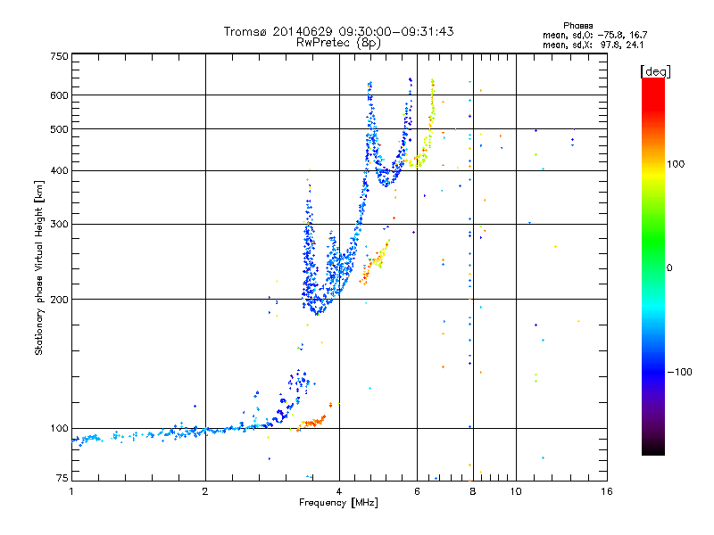Click the x-axis tick label "2"
The width and height of the screenshot is (714, 535).
pyautogui.click(x=205, y=491)
